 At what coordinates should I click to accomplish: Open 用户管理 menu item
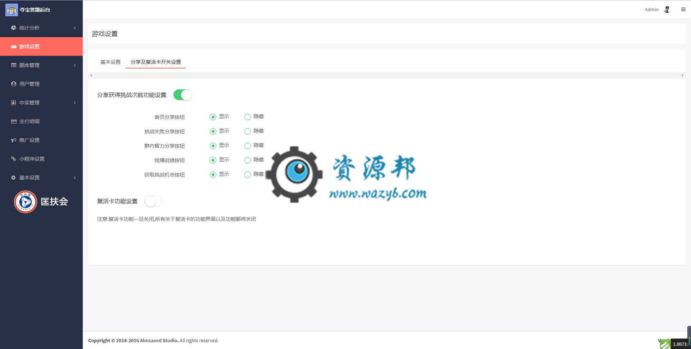(41, 84)
